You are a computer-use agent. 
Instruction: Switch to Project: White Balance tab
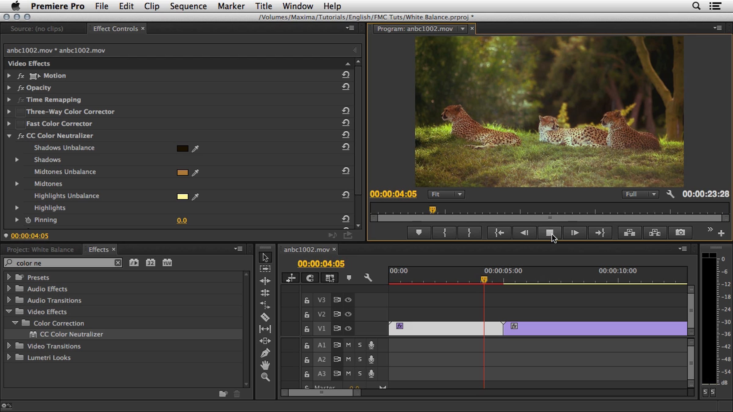pos(40,250)
